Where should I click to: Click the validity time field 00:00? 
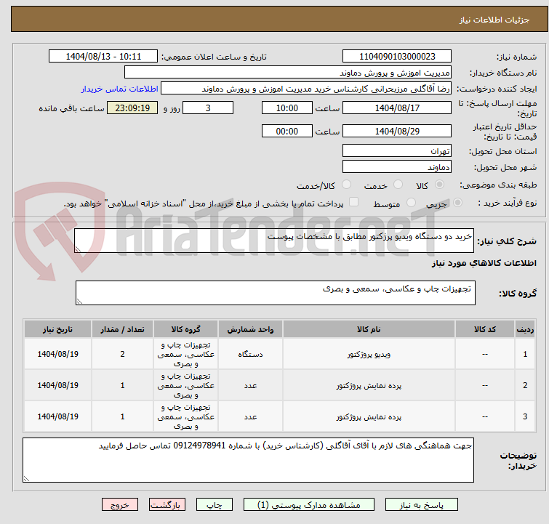(287, 132)
